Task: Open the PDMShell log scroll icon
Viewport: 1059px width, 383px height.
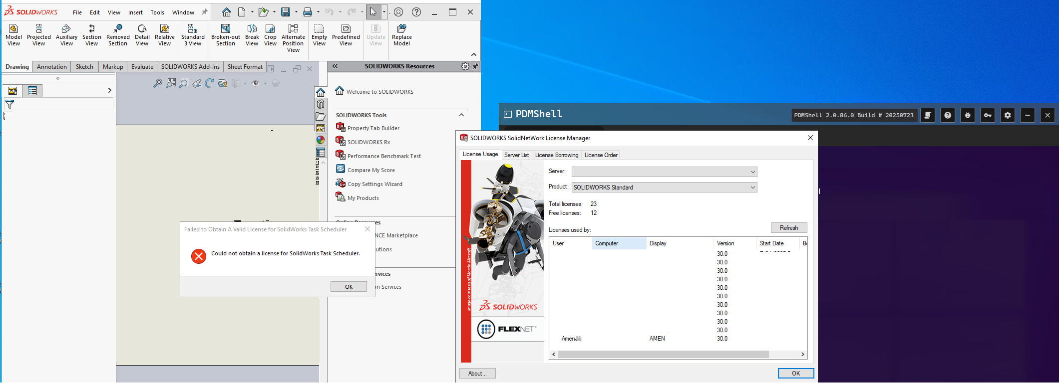Action: [x=928, y=115]
